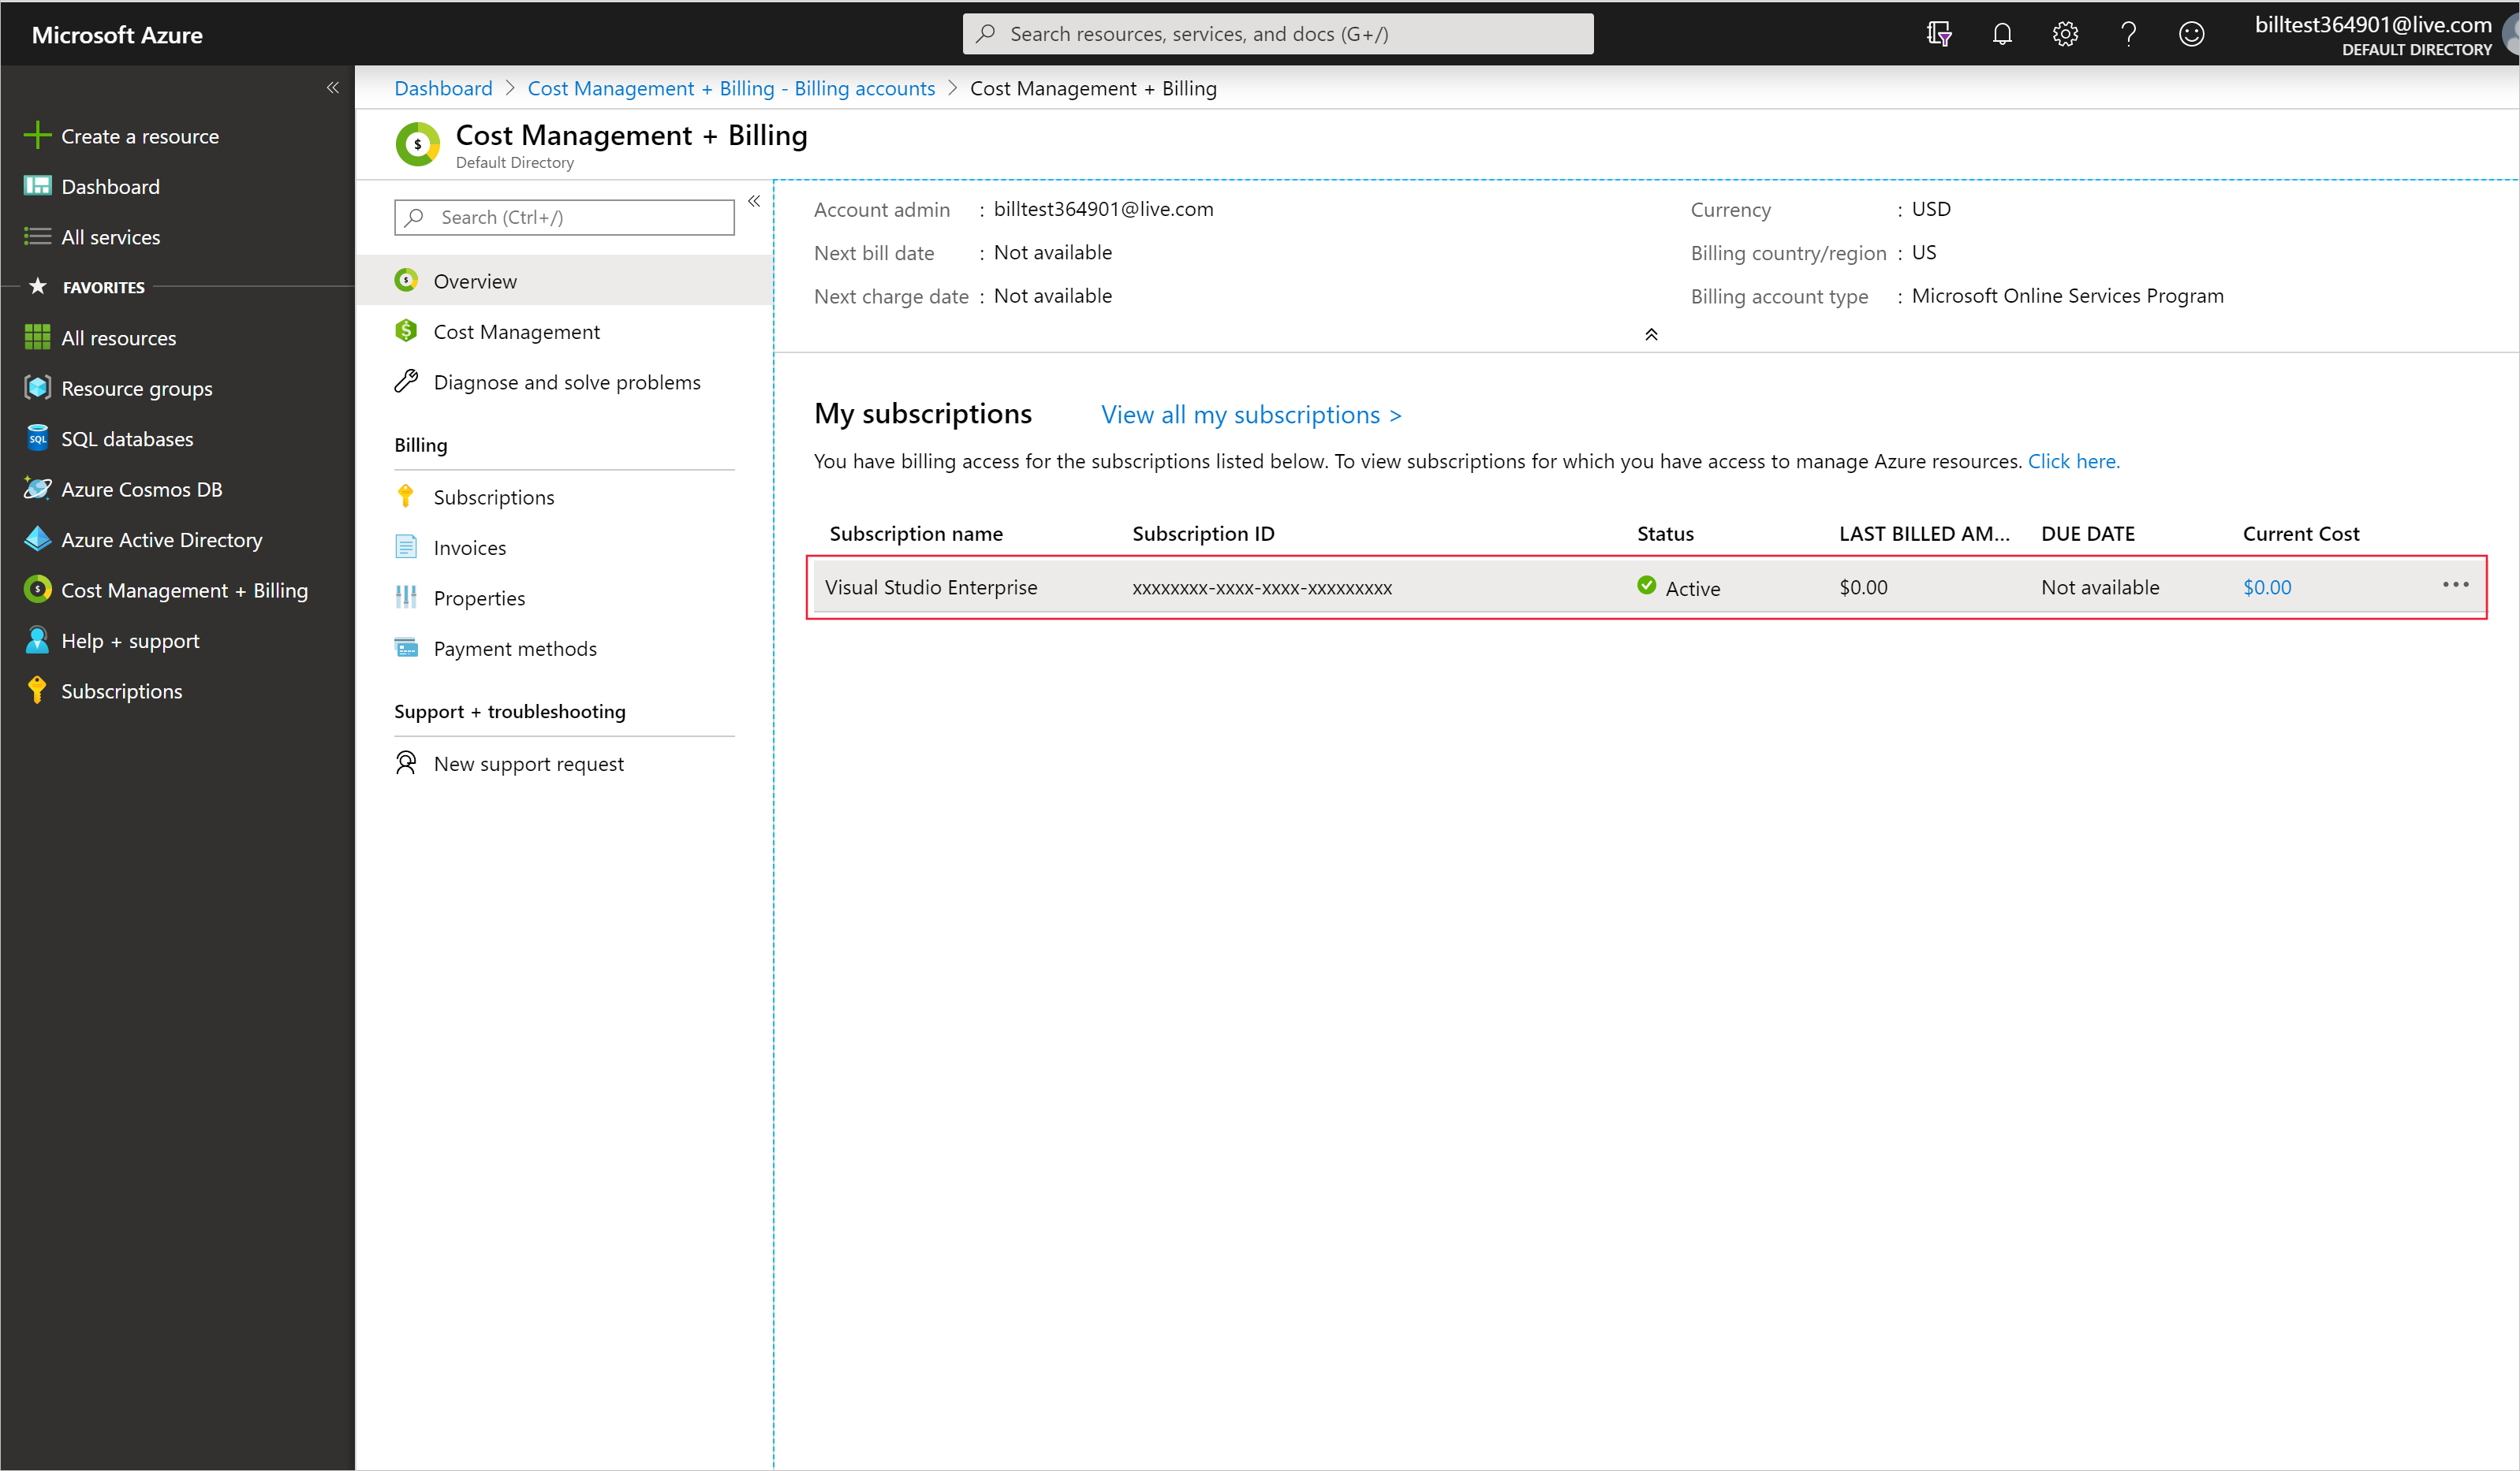Screen dimensions: 2520x1471
Task: Open the notifications bell icon
Action: (x=2002, y=34)
